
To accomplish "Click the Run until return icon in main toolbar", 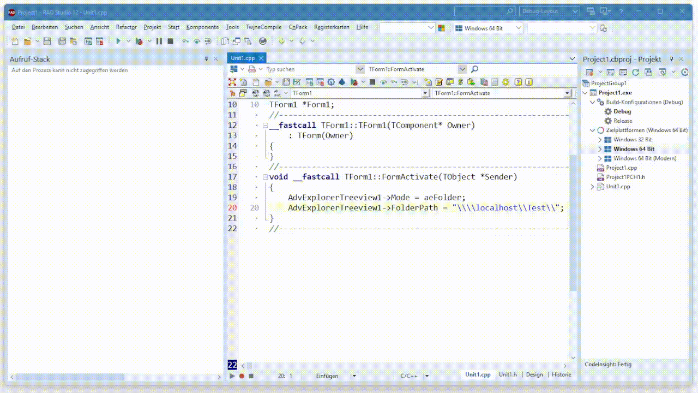I will point(208,41).
